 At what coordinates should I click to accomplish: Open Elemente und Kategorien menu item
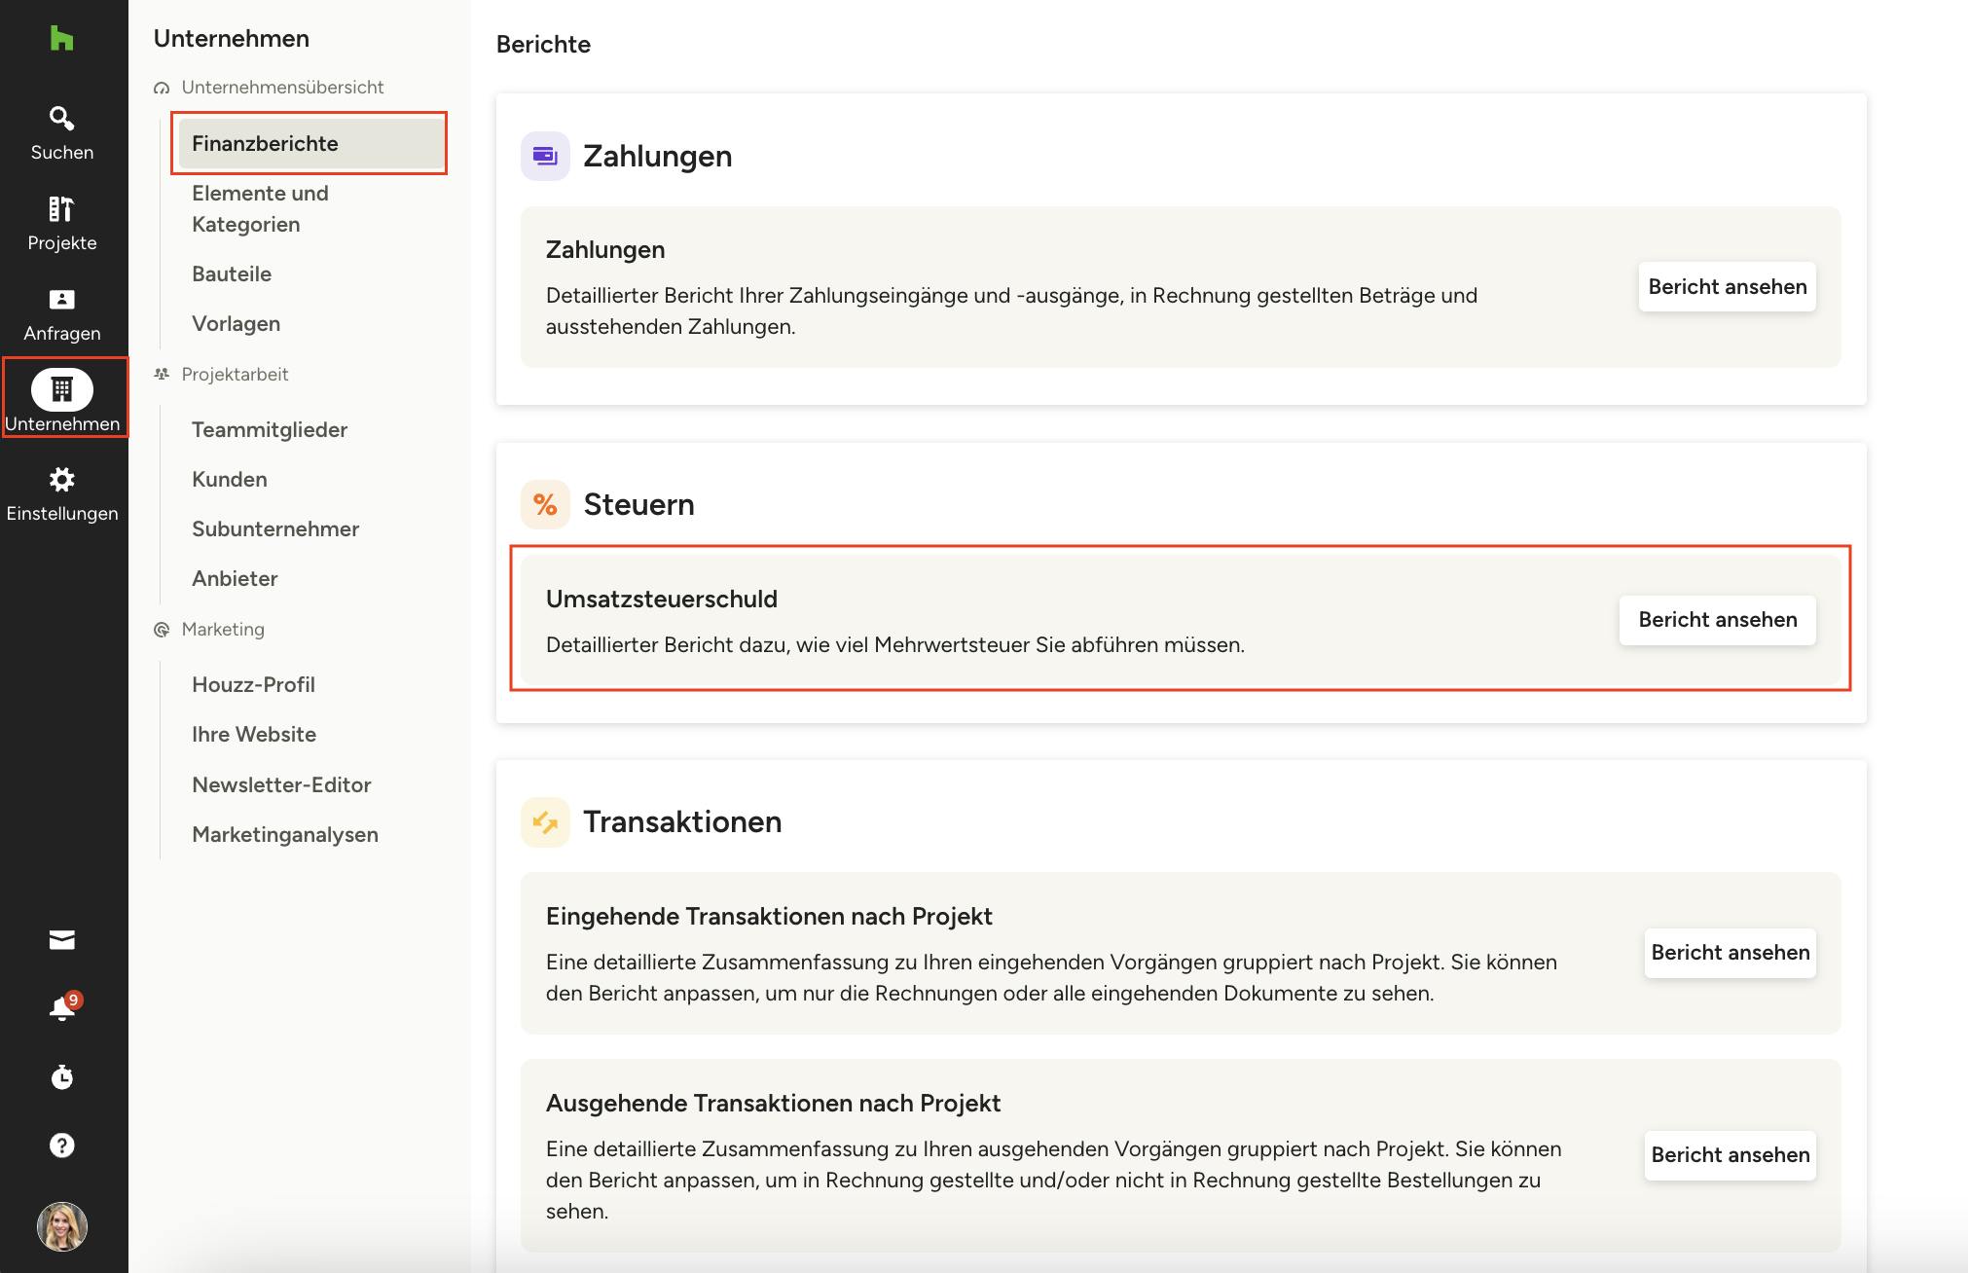click(x=260, y=208)
